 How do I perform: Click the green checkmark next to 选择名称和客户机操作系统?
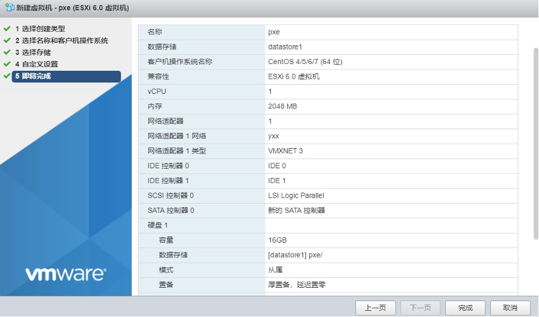[x=7, y=41]
